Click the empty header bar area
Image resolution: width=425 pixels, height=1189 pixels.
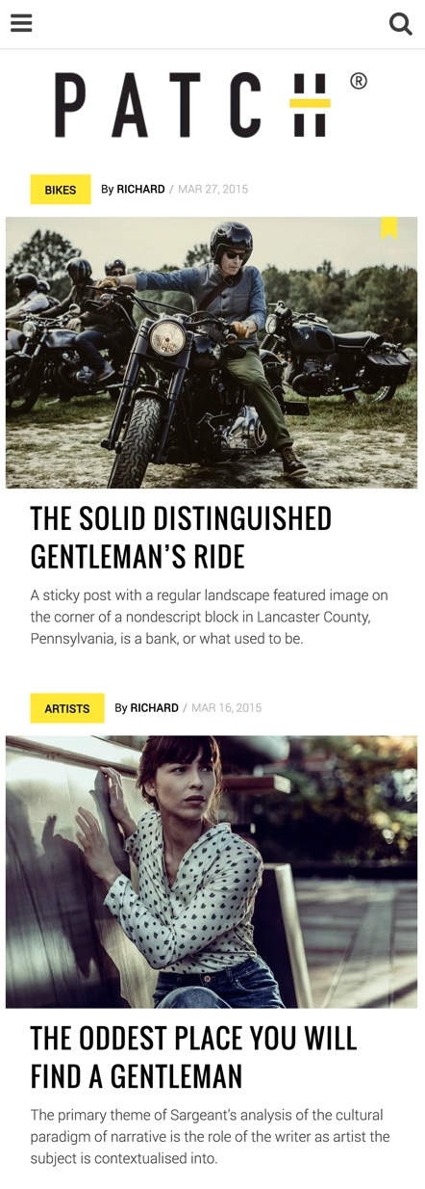coord(211,24)
